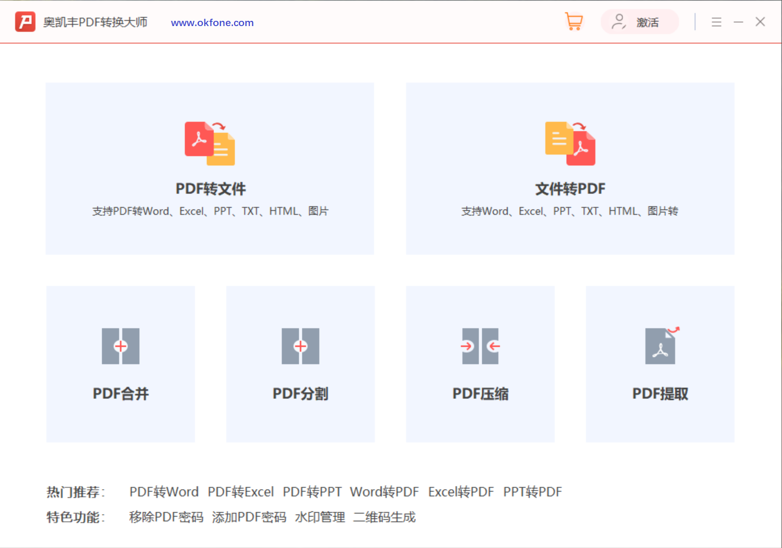This screenshot has height=548, width=782.
Task: Open PDF转Word from hot recommendations
Action: pos(164,491)
